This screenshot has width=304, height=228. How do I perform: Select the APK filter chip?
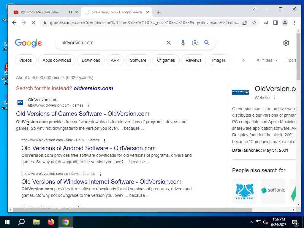[x=115, y=60]
